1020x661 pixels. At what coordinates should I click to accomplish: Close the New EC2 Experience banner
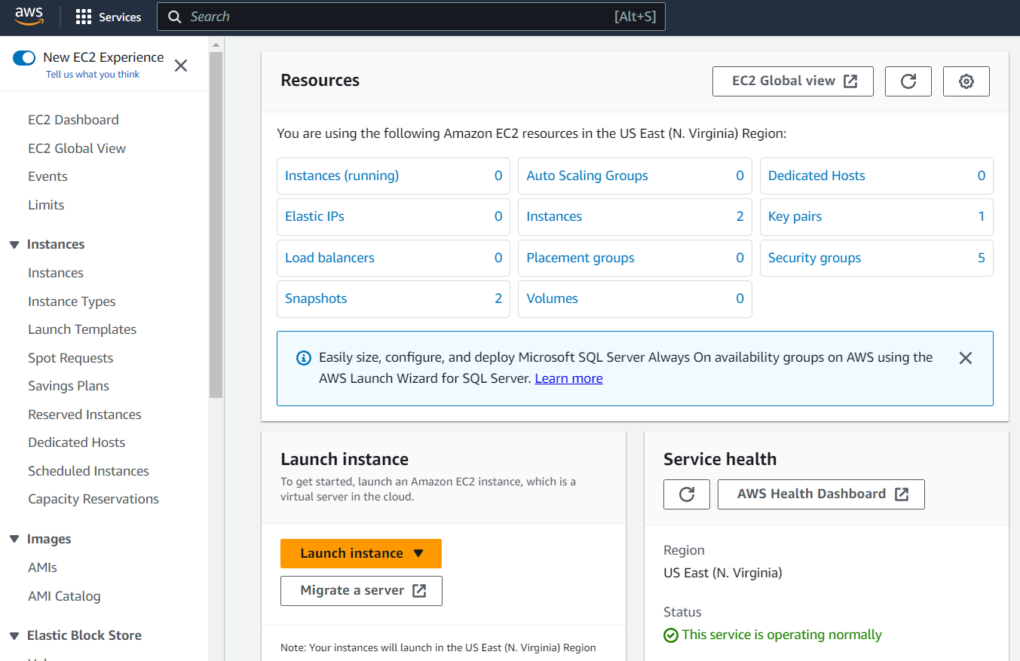pos(181,66)
